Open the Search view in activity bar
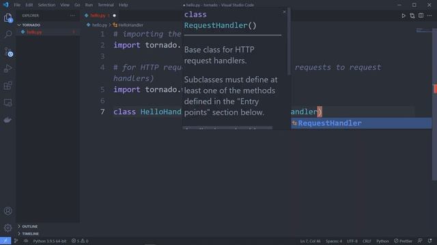The width and height of the screenshot is (437, 245). 8,34
